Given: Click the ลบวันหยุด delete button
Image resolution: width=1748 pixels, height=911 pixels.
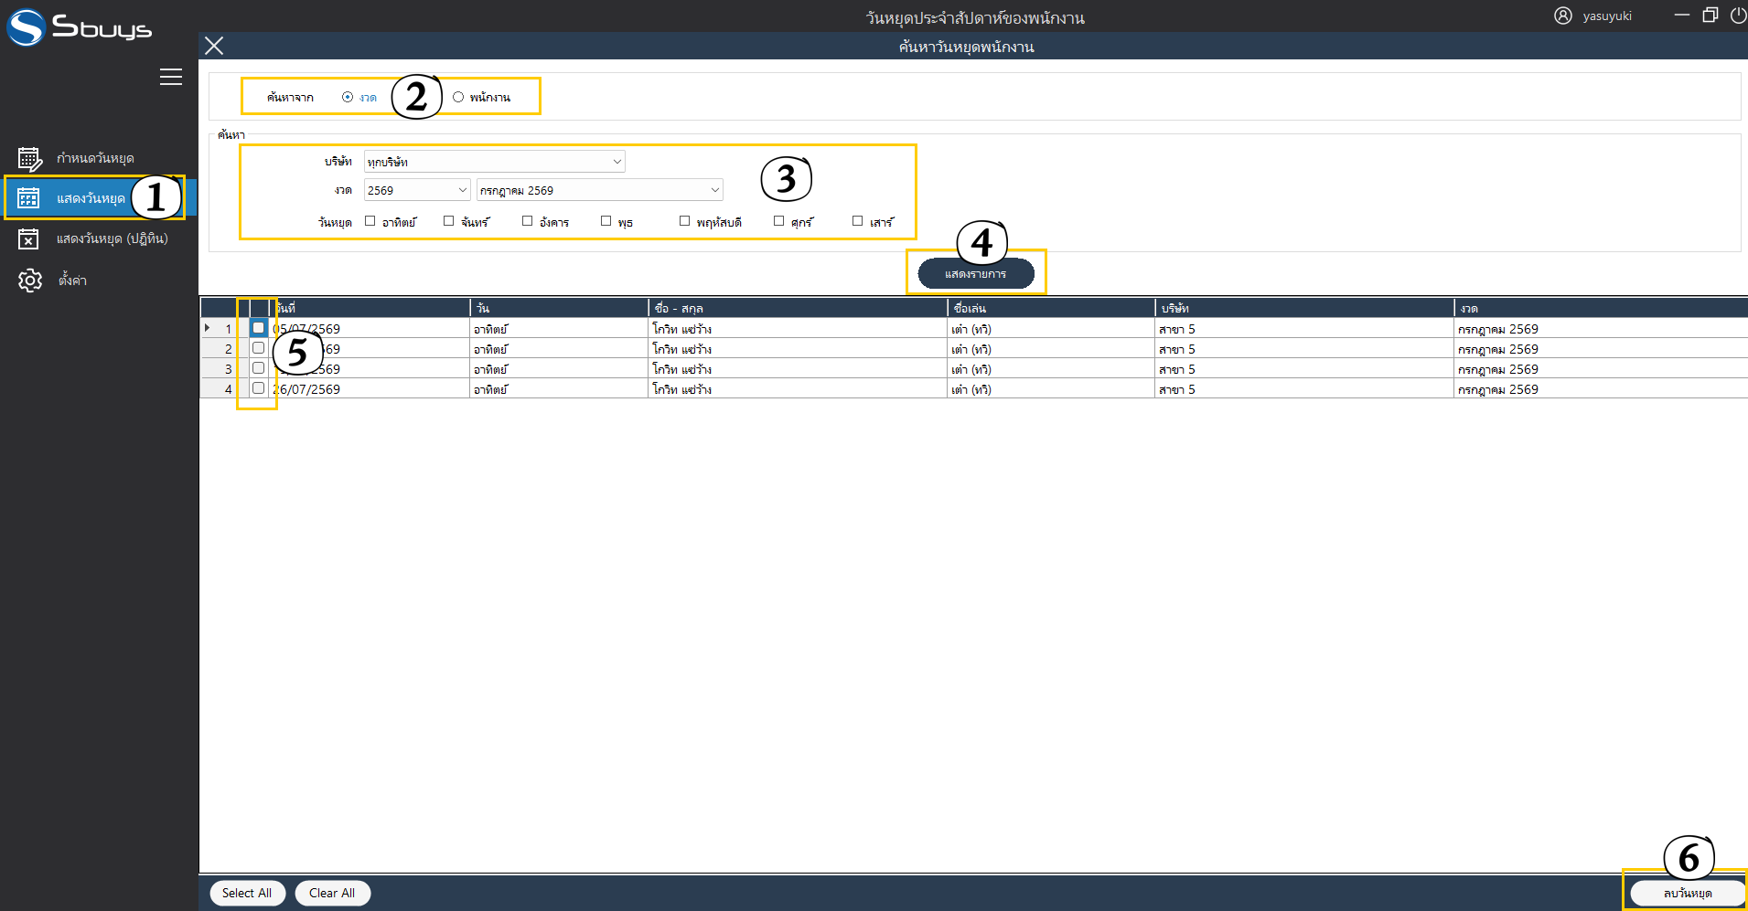Looking at the screenshot, I should click(x=1687, y=893).
